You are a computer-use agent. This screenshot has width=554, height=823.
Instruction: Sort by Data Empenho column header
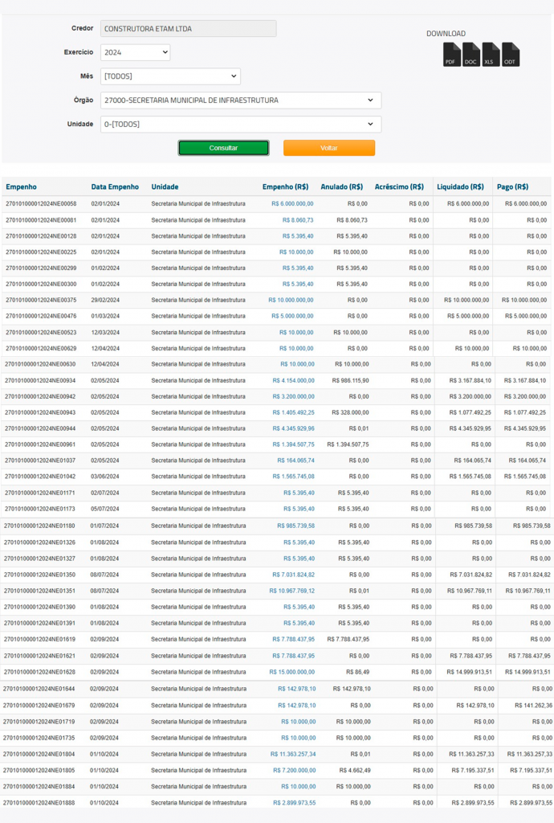[115, 187]
